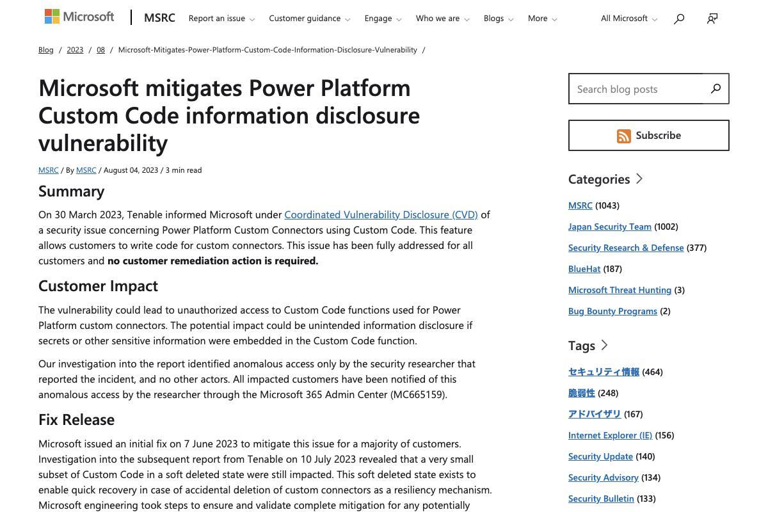Click 08 in the breadcrumb

[x=100, y=50]
